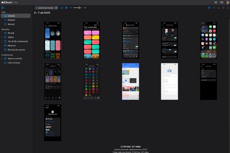Click the download cloud icon in toolbar
The image size is (230, 153).
pyautogui.click(x=218, y=8)
